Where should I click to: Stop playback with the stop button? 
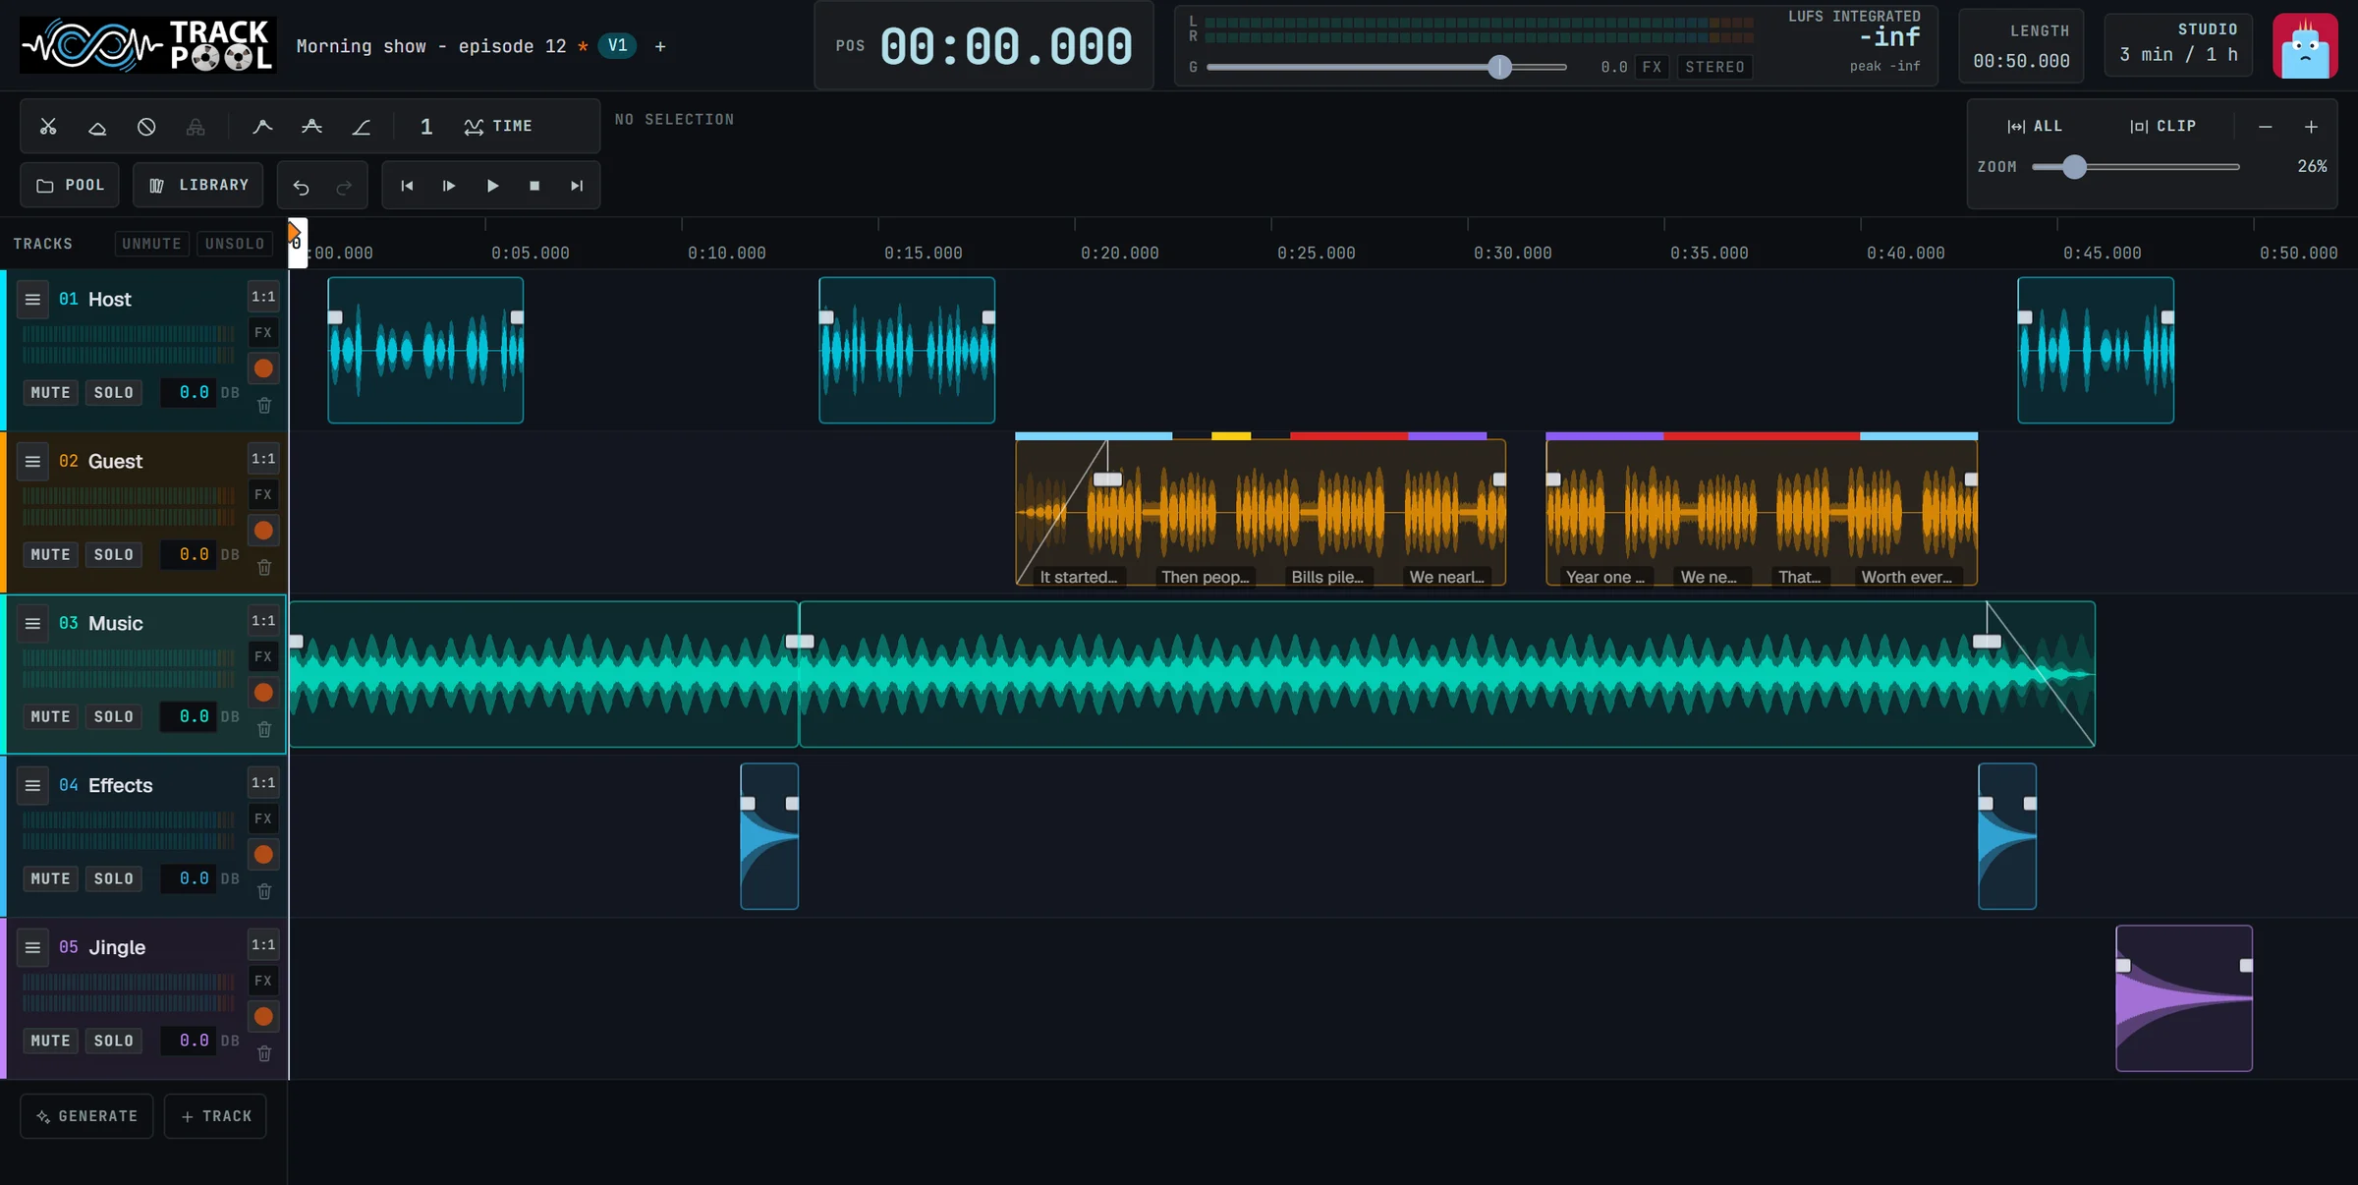[534, 186]
